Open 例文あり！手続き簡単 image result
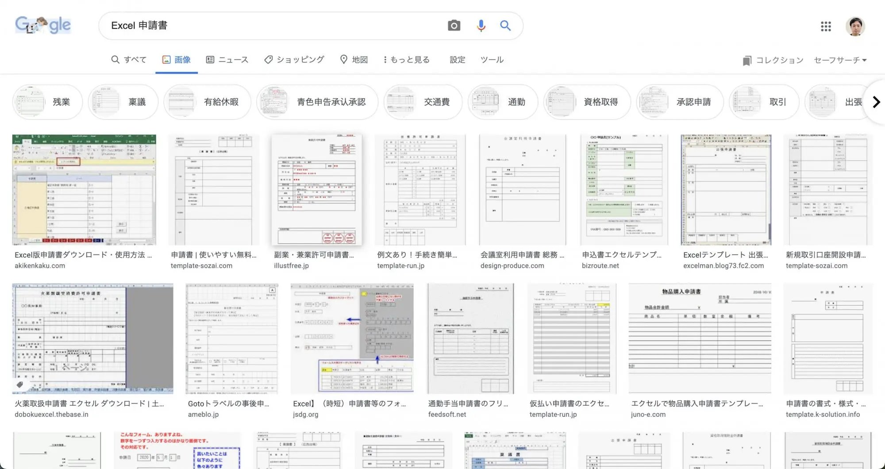Image resolution: width=885 pixels, height=469 pixels. tap(420, 190)
